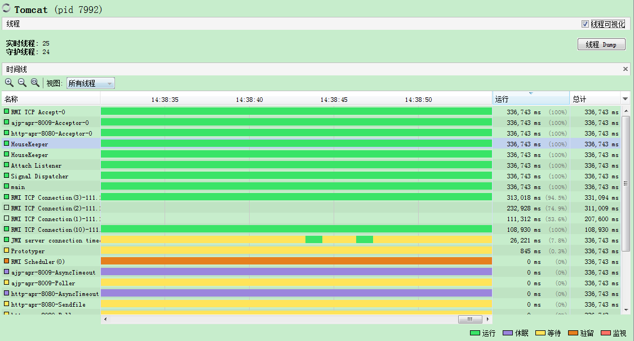Image resolution: width=634 pixels, height=341 pixels.
Task: Click the 845 ms running time value
Action: pos(530,251)
